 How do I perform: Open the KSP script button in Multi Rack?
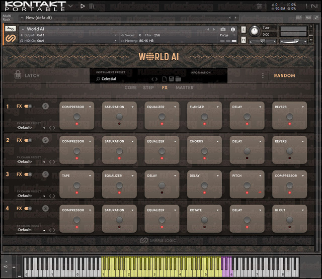299,18
